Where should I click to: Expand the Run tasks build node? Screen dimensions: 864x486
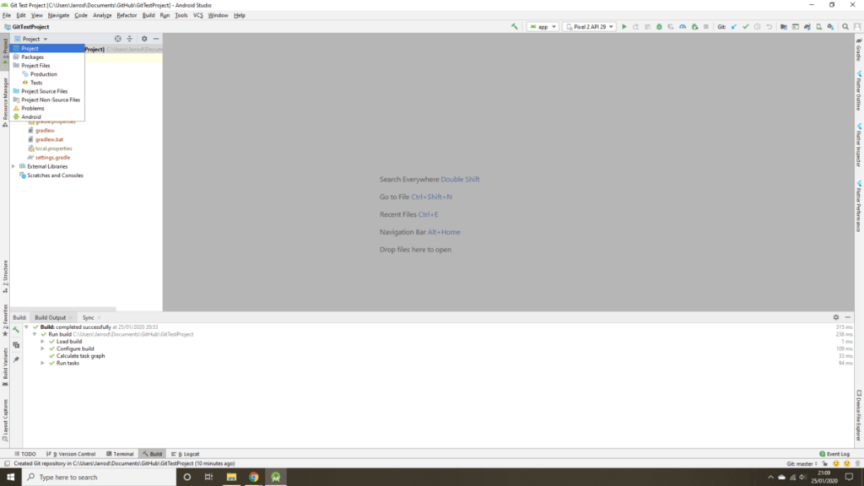[42, 363]
